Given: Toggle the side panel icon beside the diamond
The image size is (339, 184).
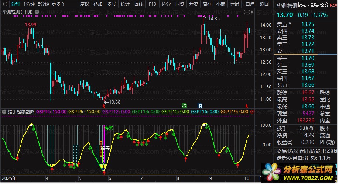Looking at the screenshot, I should [251, 12].
